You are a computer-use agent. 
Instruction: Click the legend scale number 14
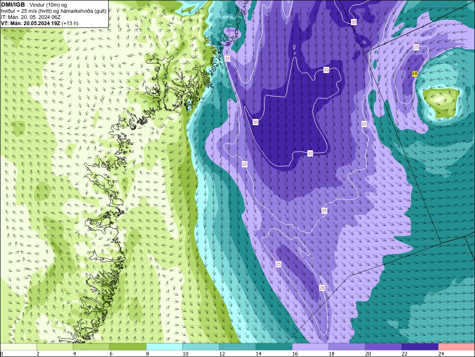tap(258, 354)
